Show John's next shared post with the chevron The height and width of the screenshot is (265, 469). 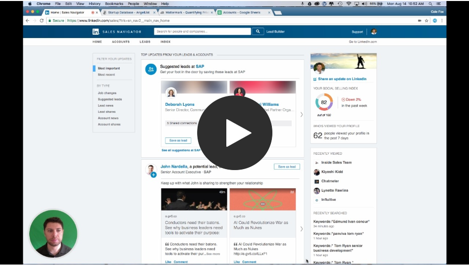[x=302, y=229]
